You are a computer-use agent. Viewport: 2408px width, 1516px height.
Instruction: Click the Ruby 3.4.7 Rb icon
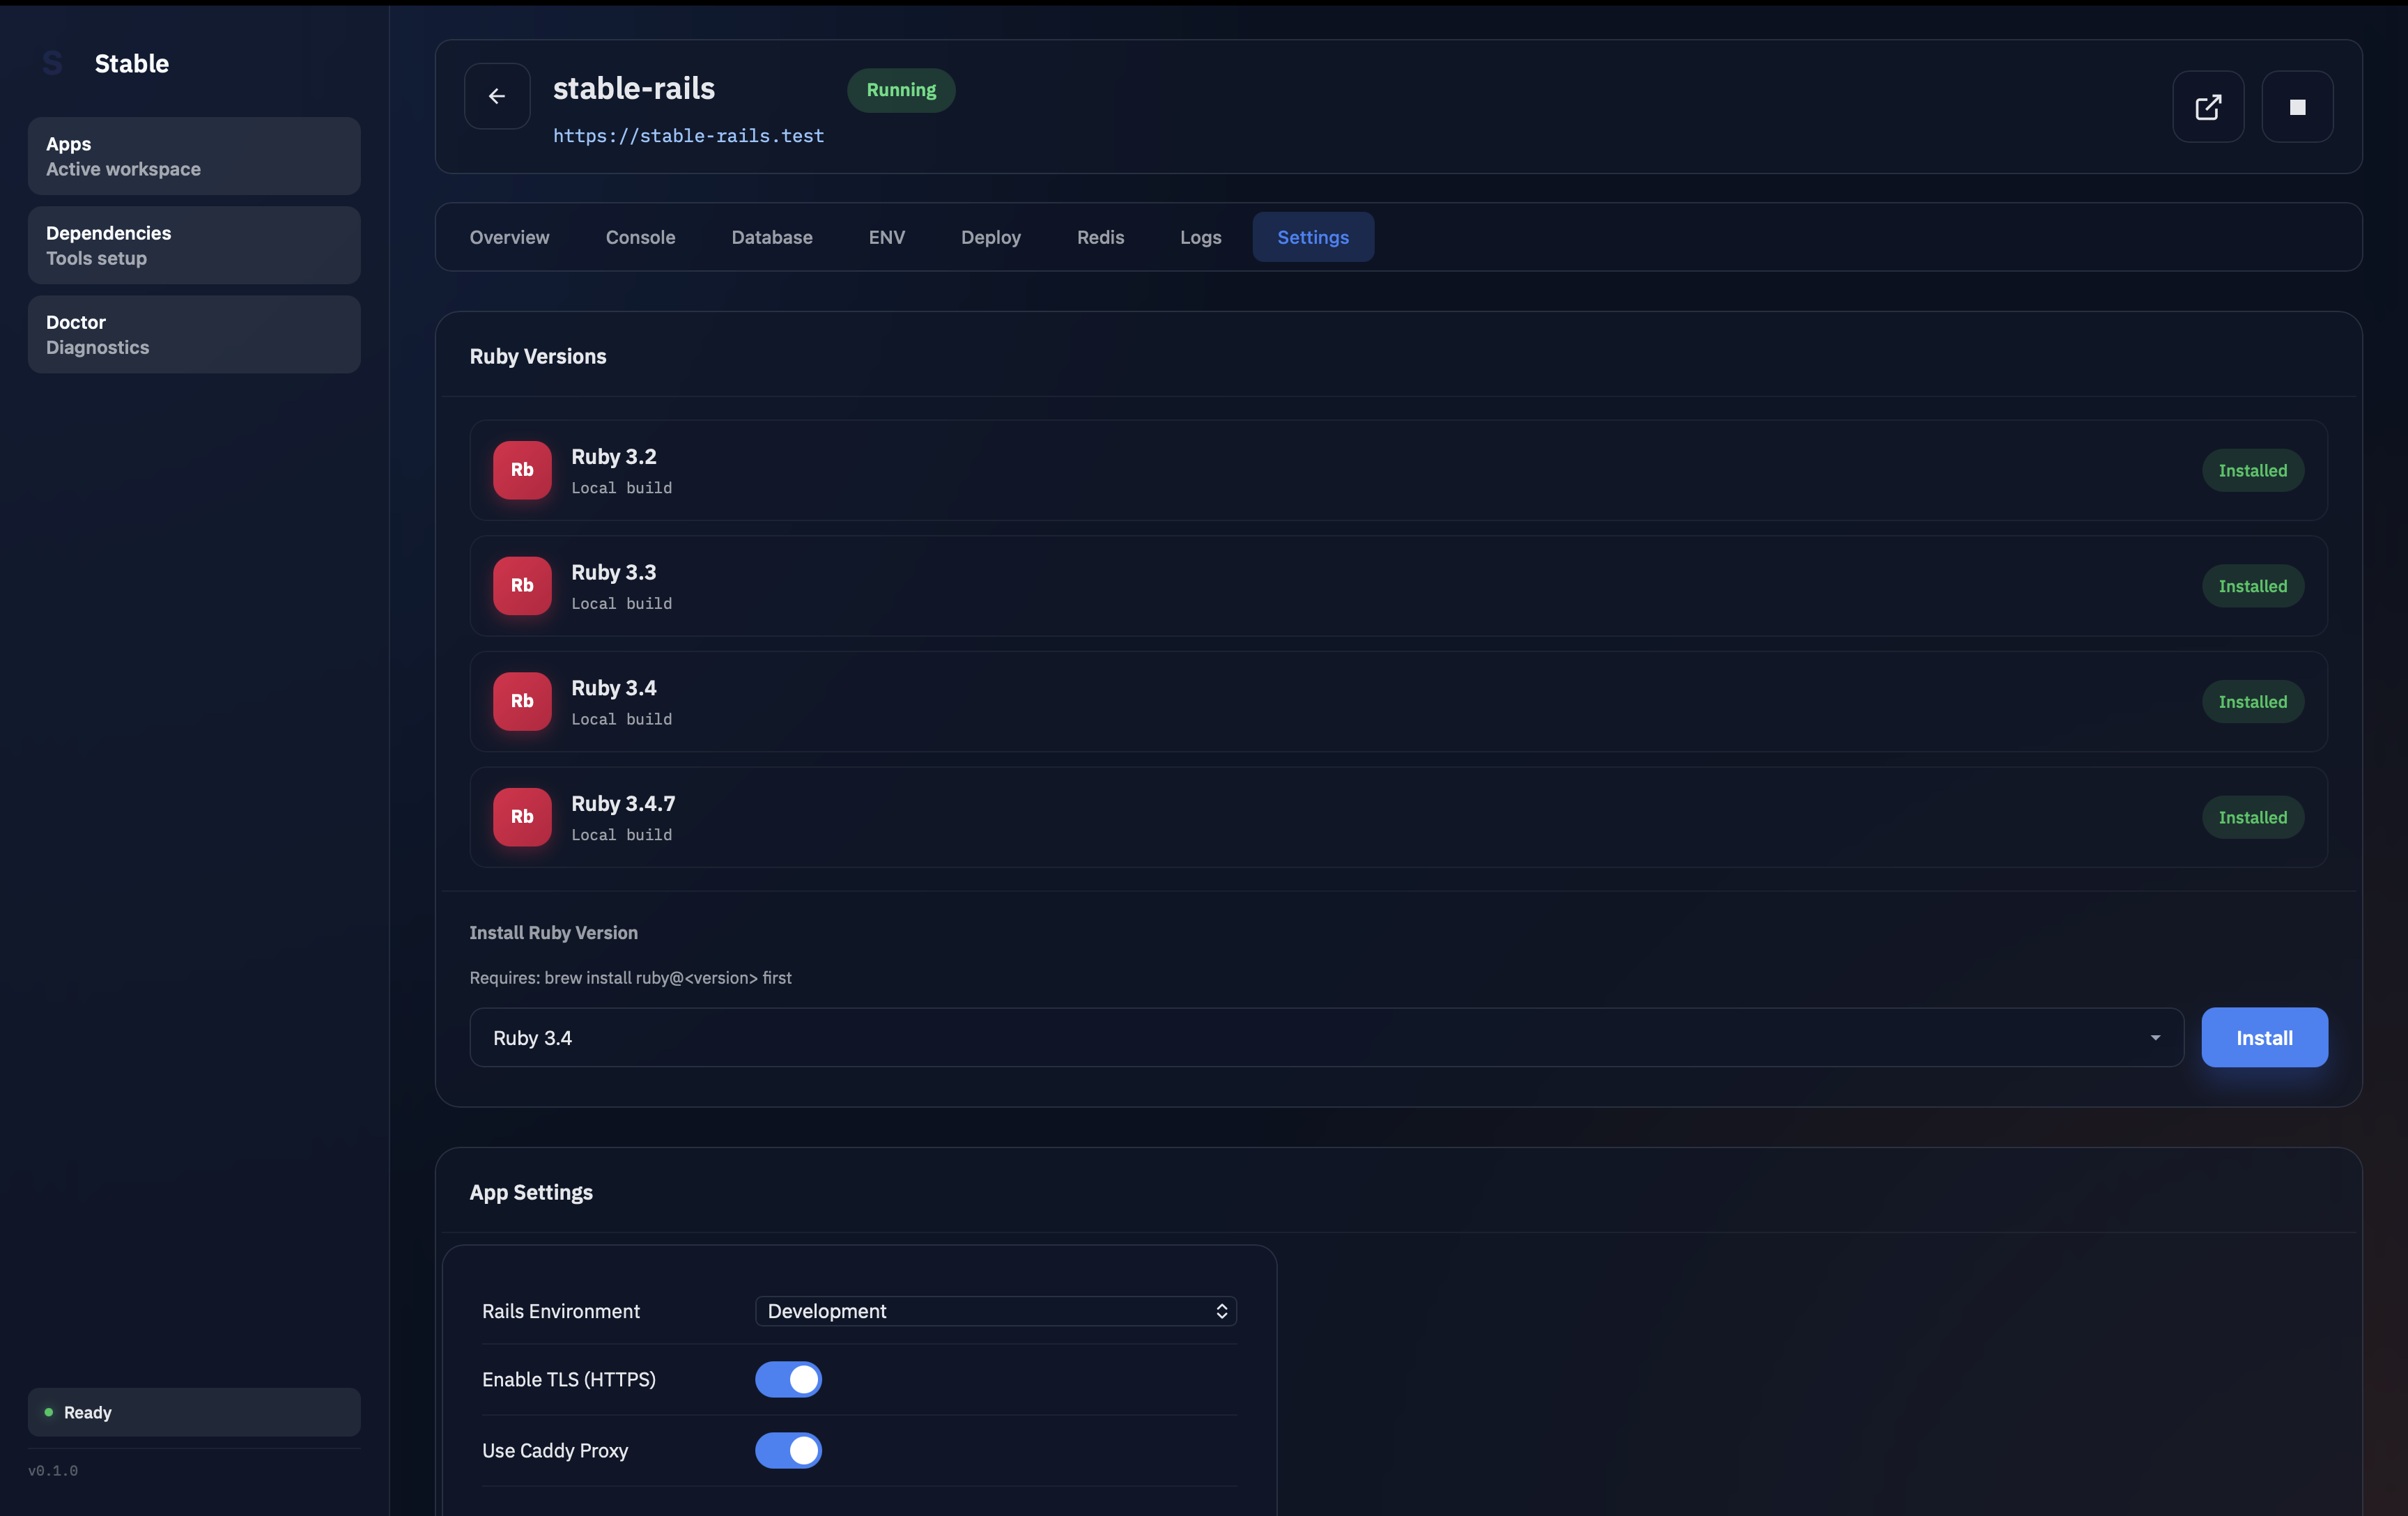tap(522, 817)
